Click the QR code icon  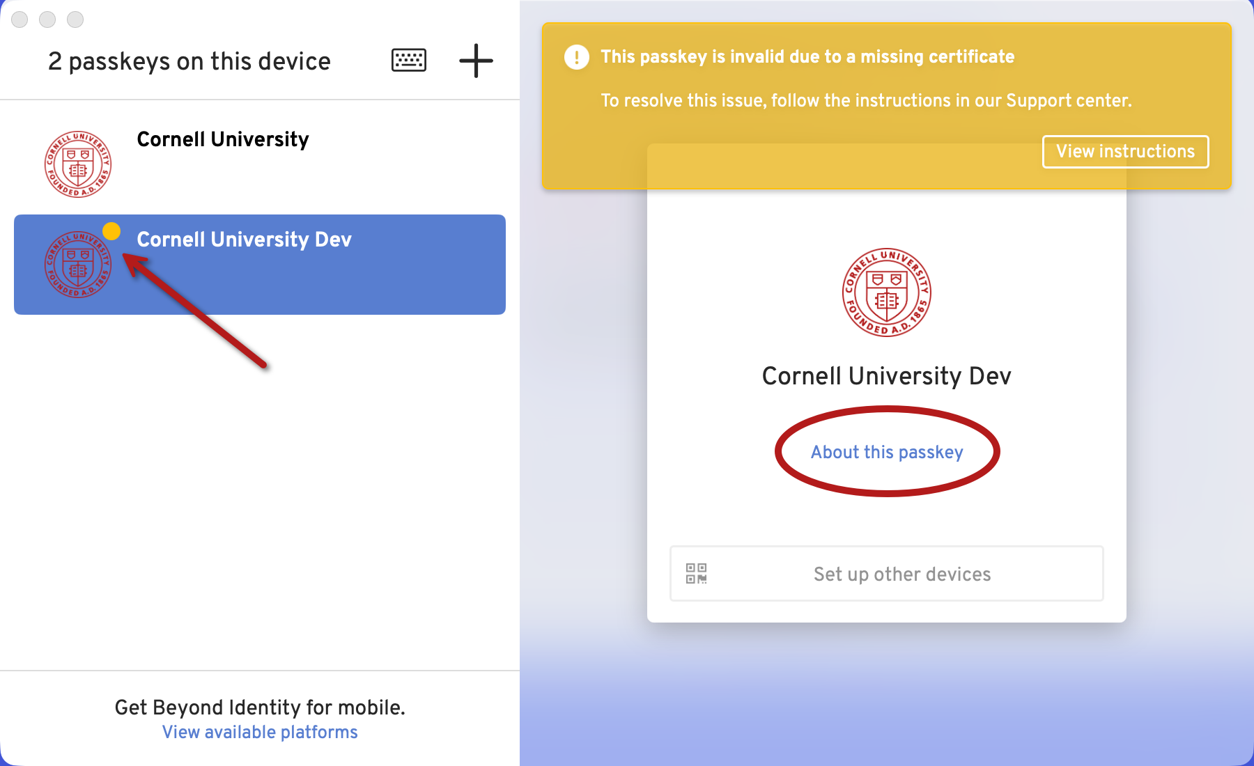click(697, 574)
